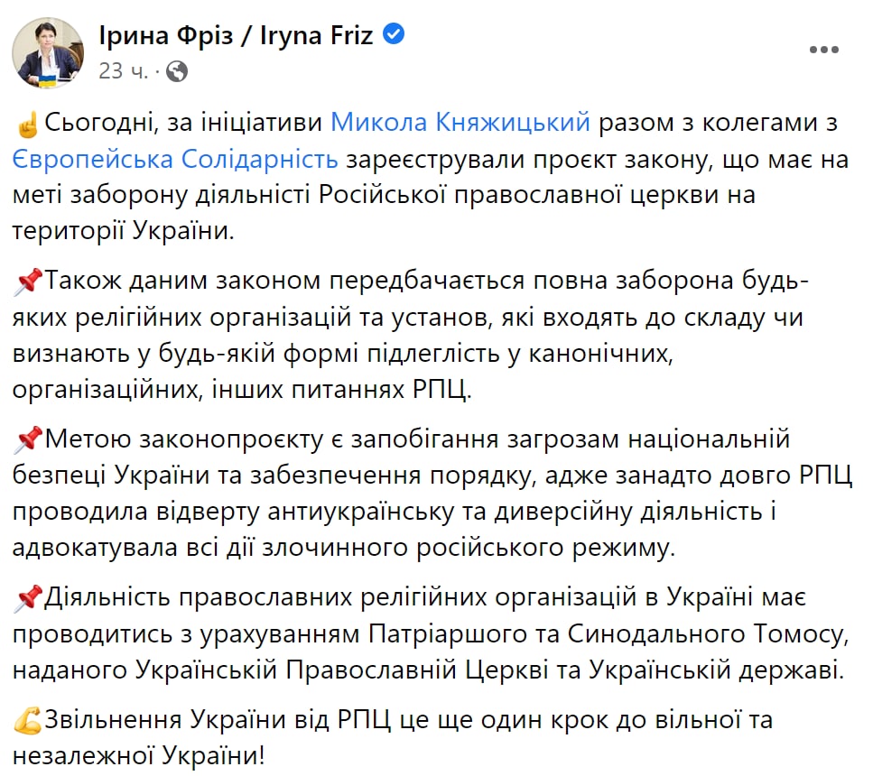Viewport: 873px width, 776px height.
Task: Click flexed bicep emoji before 'Звільнення України'
Action: coord(29,722)
